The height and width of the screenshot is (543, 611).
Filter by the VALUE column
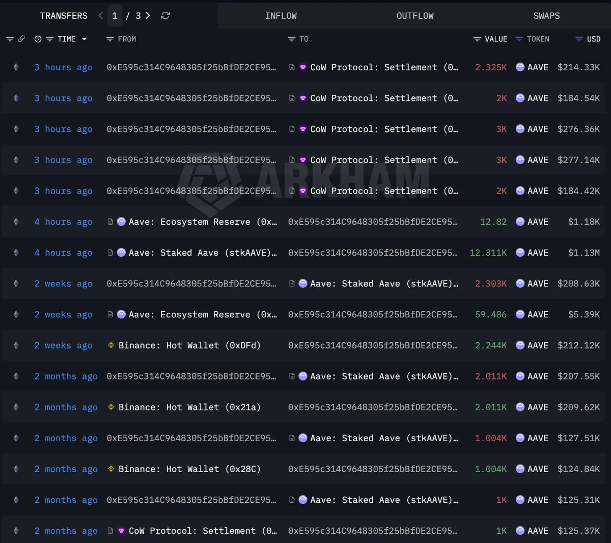pyautogui.click(x=477, y=39)
